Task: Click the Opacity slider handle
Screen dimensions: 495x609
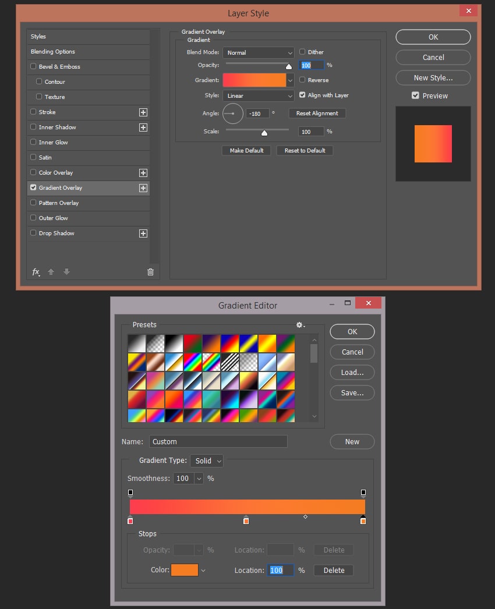Action: coord(289,66)
